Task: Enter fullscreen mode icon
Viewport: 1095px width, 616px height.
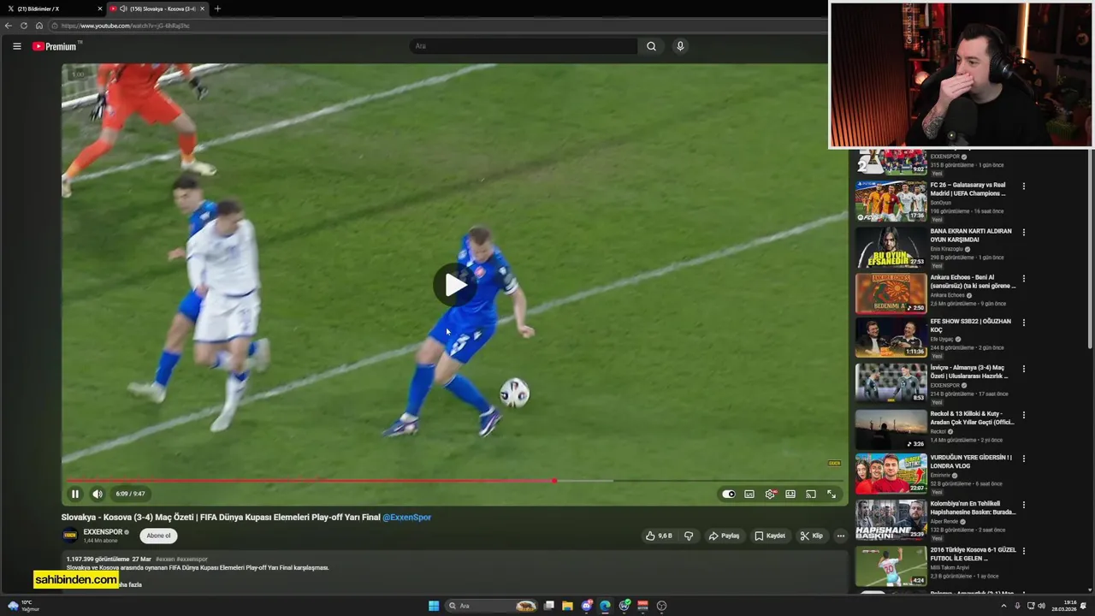Action: click(x=832, y=494)
